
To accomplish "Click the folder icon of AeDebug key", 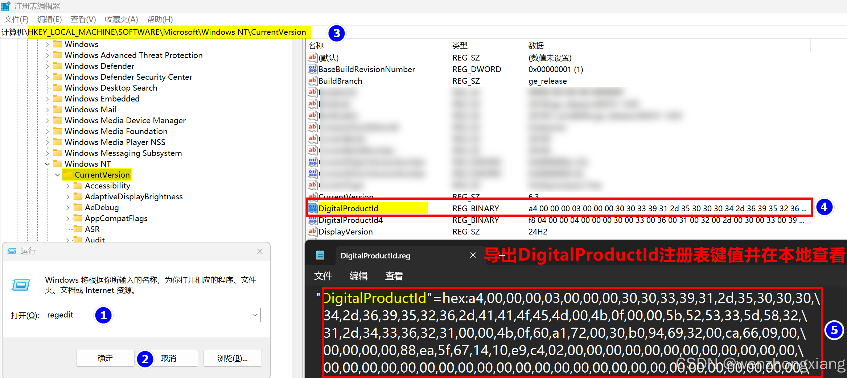I will pos(78,207).
